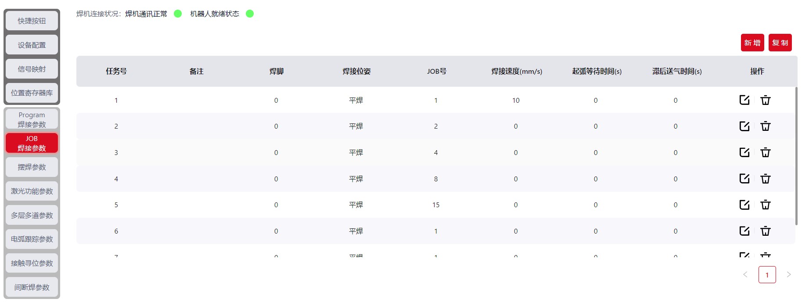Edit task 3 with pencil icon
Viewport: 809px width, 306px height.
(744, 152)
